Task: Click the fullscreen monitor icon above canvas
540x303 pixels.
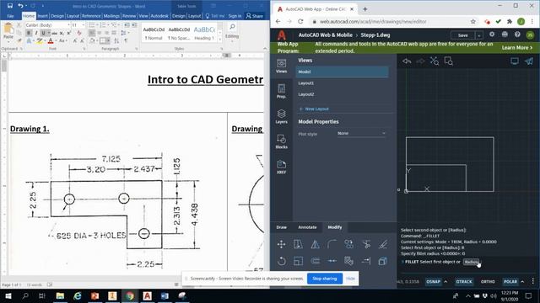Action: [515, 61]
